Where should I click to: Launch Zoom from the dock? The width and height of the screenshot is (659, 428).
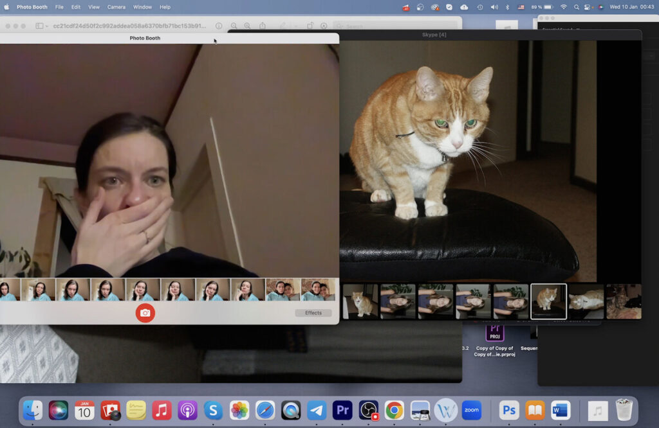pyautogui.click(x=472, y=410)
